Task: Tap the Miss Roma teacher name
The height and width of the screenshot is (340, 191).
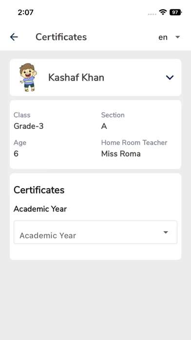Action: click(x=121, y=154)
